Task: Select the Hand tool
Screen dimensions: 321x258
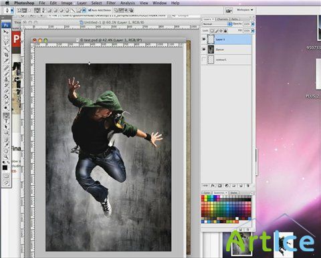Action: (x=6, y=151)
